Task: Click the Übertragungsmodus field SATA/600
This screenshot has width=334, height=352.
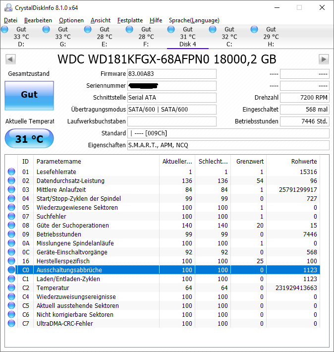Action: 172,110
